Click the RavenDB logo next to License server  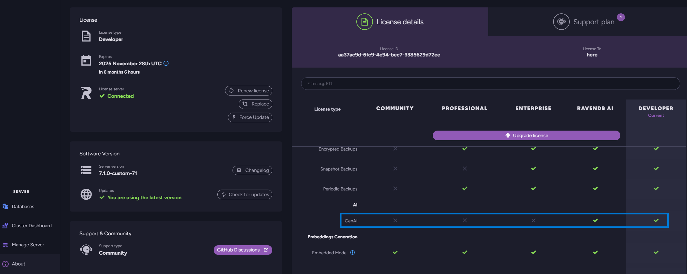pos(86,93)
